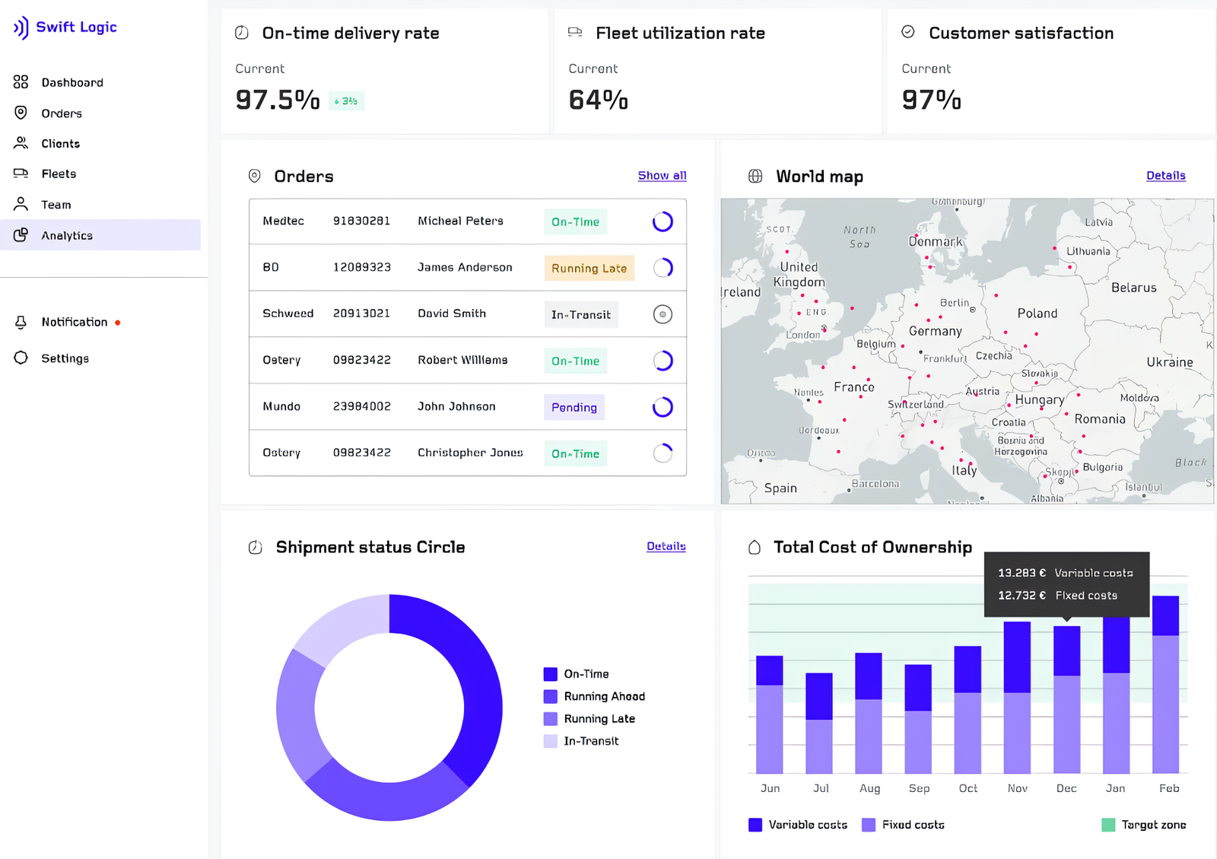The image size is (1217, 859).
Task: Click the Dec bar in cost chart
Action: click(1066, 698)
